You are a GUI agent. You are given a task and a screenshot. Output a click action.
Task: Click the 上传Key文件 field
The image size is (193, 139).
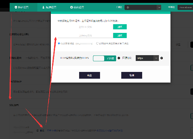[x=86, y=35]
